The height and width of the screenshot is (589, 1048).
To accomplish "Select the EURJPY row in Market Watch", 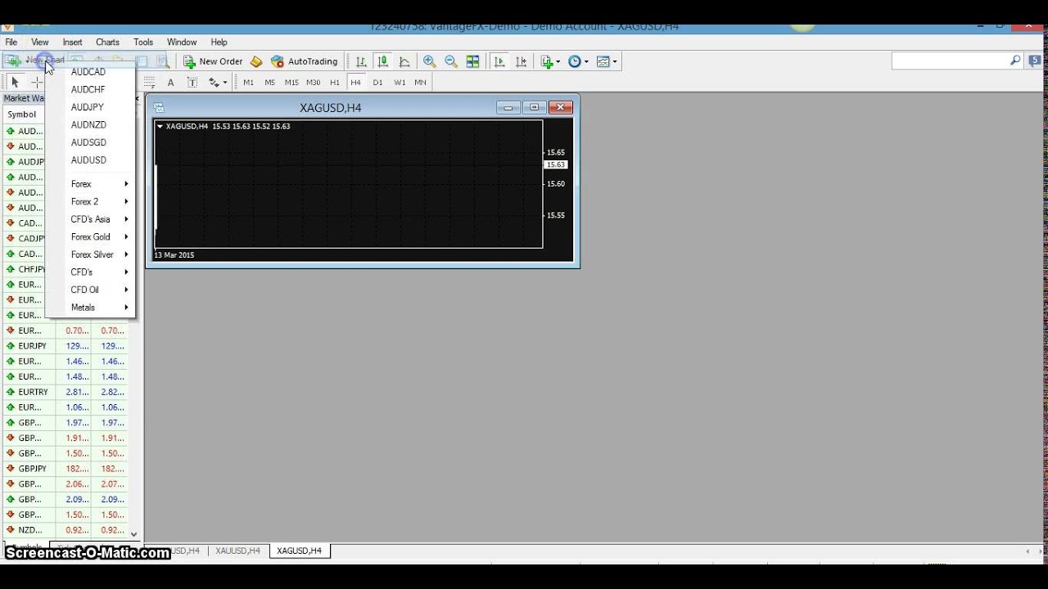I will click(65, 346).
